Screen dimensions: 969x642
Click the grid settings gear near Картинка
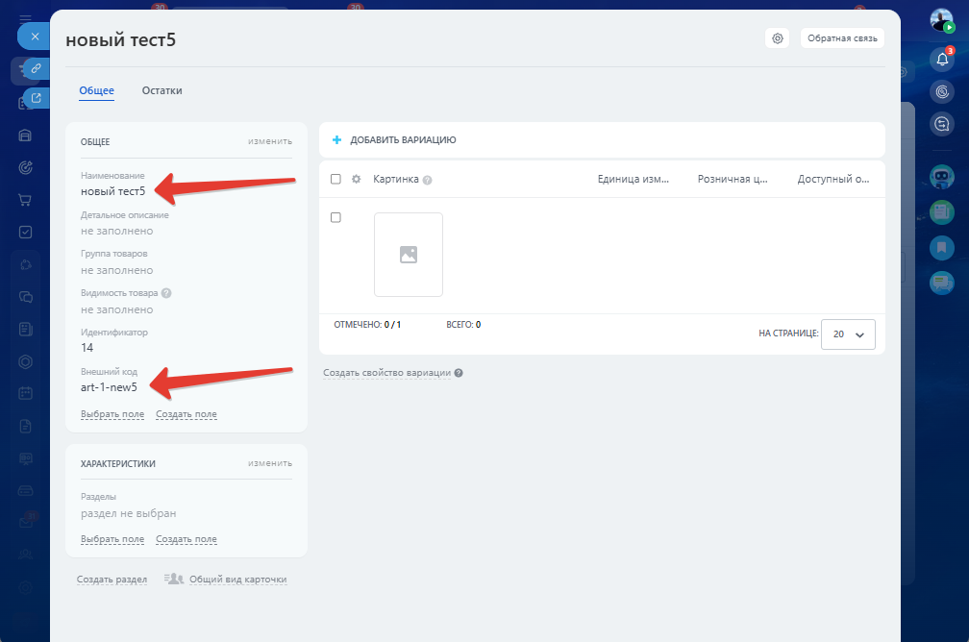tap(357, 179)
